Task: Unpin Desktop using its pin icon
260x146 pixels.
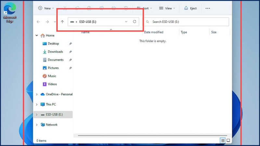Action: (70, 43)
